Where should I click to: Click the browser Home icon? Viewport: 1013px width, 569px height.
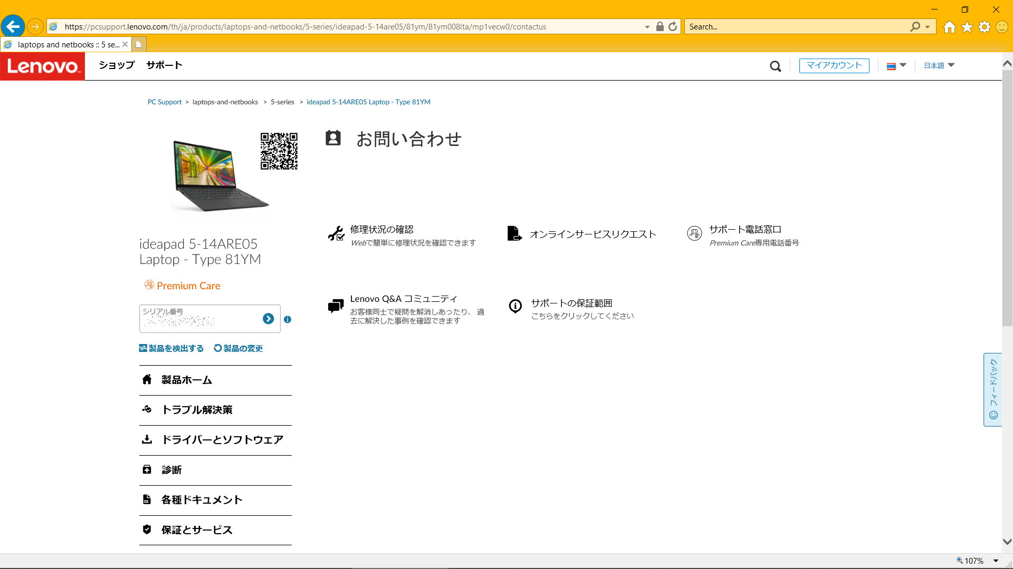pos(950,27)
